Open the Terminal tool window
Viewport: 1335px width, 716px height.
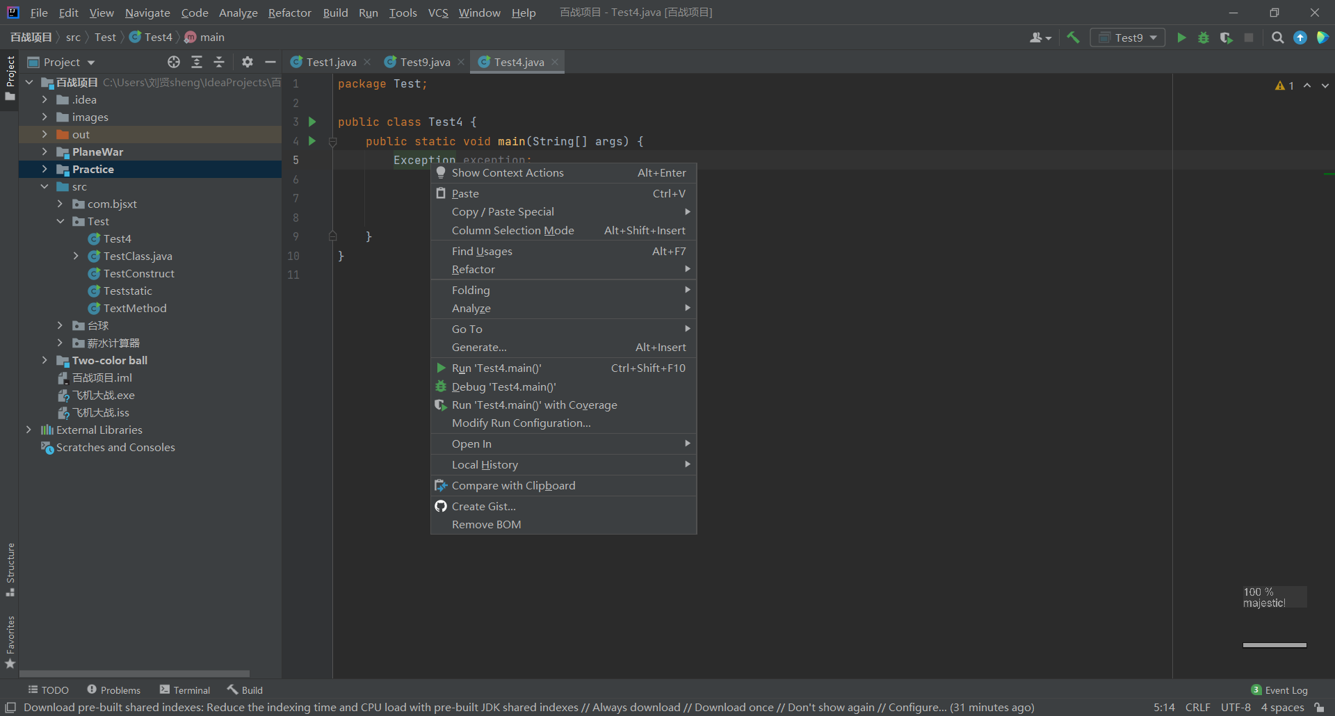pos(185,690)
